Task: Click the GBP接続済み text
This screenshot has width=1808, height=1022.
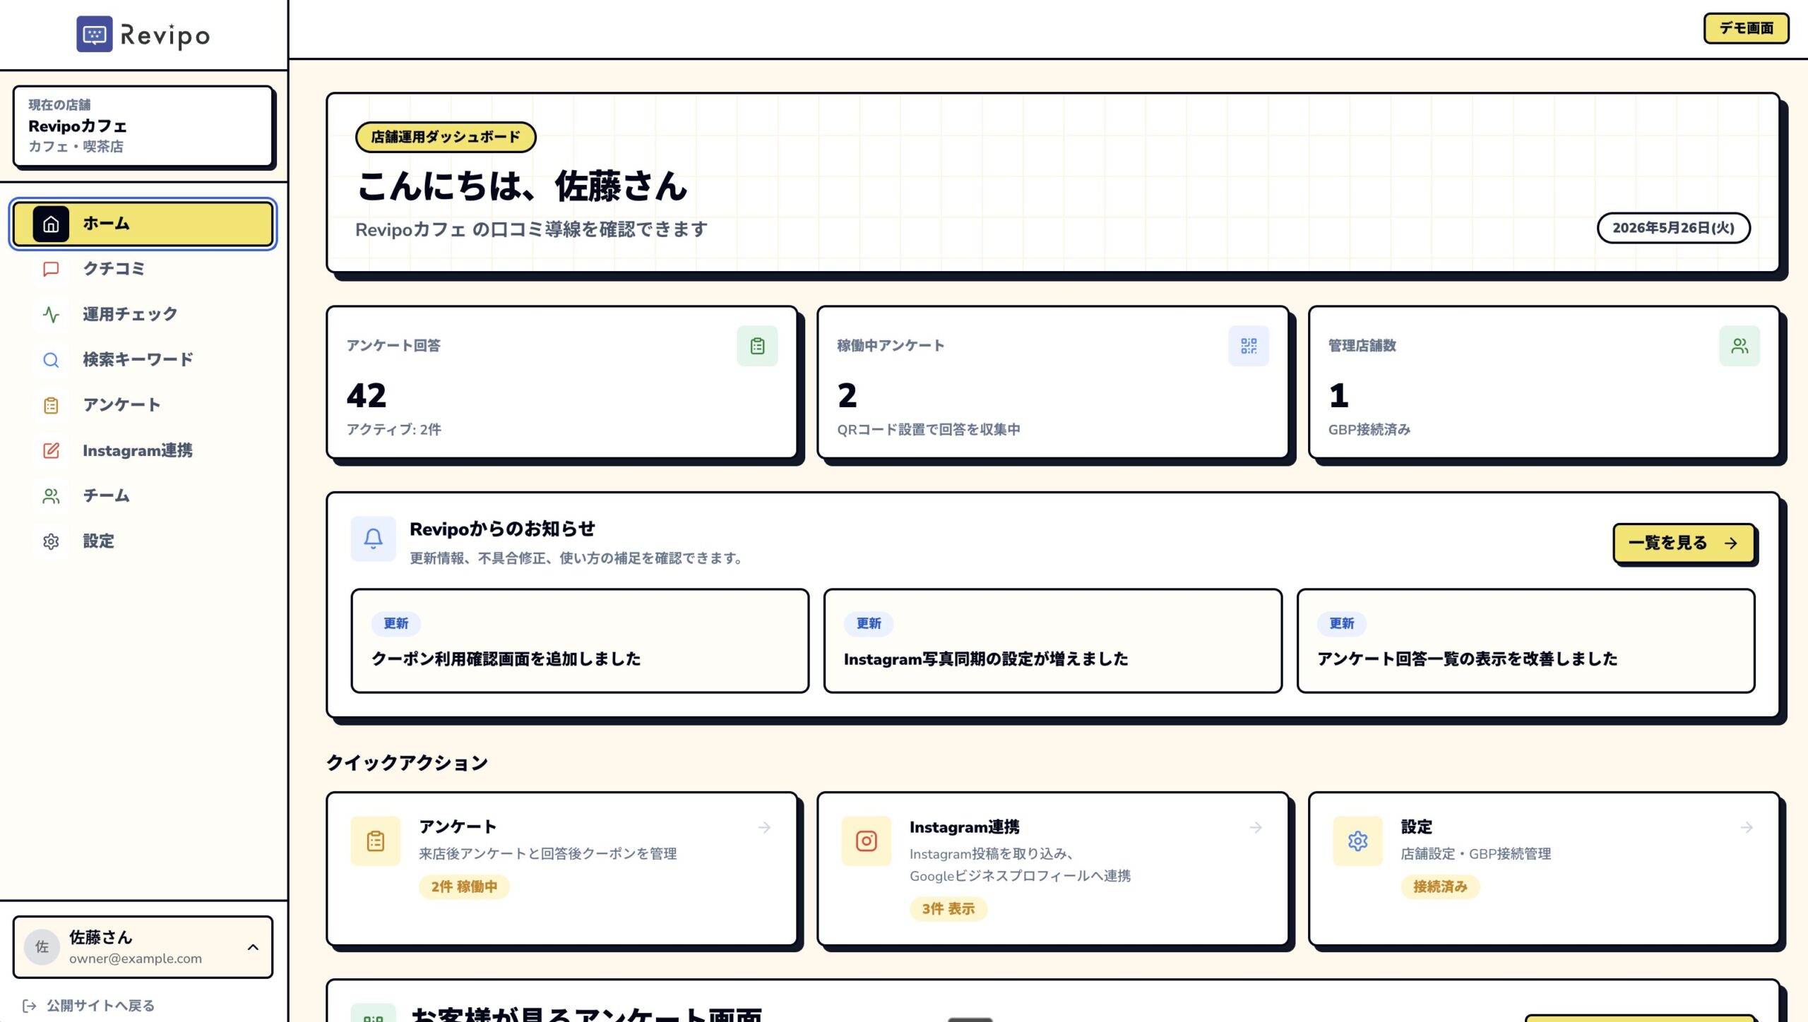Action: click(x=1369, y=429)
